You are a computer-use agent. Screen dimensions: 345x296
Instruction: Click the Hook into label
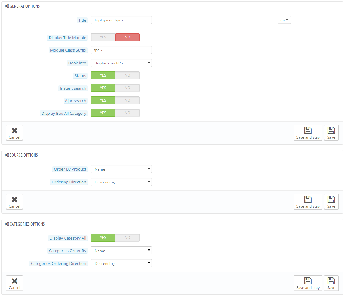coord(77,63)
